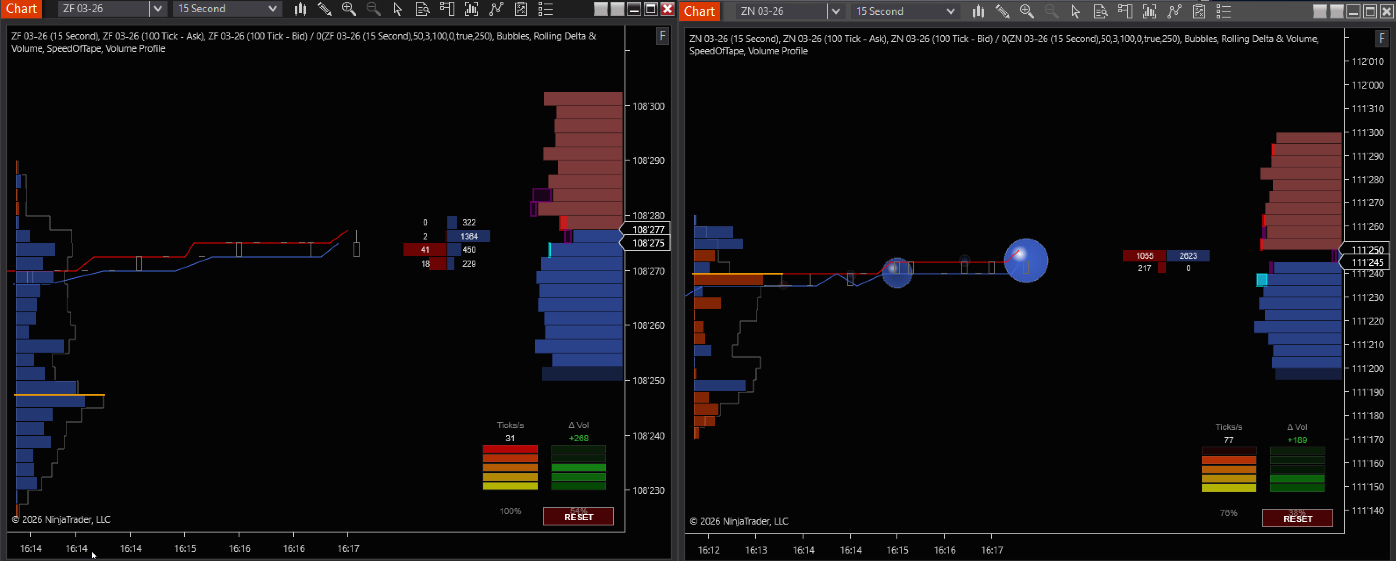The height and width of the screenshot is (561, 1396).
Task: Click the ZF 03-26 instrument field
Action: [x=104, y=9]
